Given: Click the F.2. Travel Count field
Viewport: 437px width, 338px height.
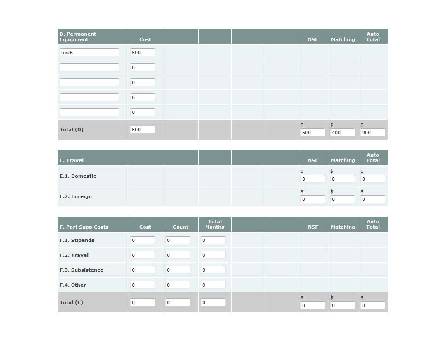Looking at the screenshot, I should (x=177, y=255).
